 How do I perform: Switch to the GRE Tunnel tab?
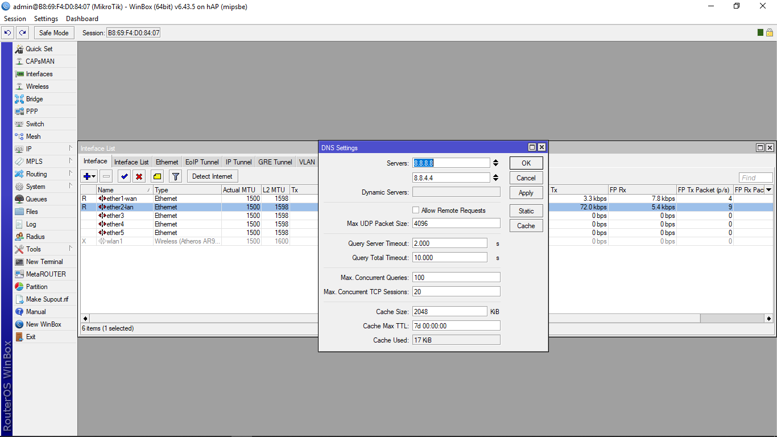[x=275, y=162]
